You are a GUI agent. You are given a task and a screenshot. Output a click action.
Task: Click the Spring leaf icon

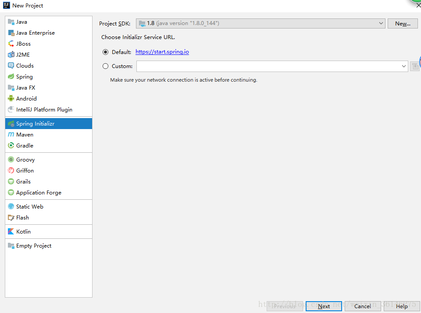click(x=11, y=76)
